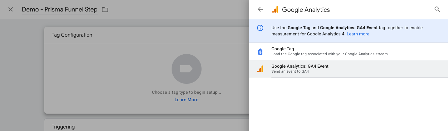Select the Google Tag tag type
This screenshot has width=448, height=131.
click(348, 51)
